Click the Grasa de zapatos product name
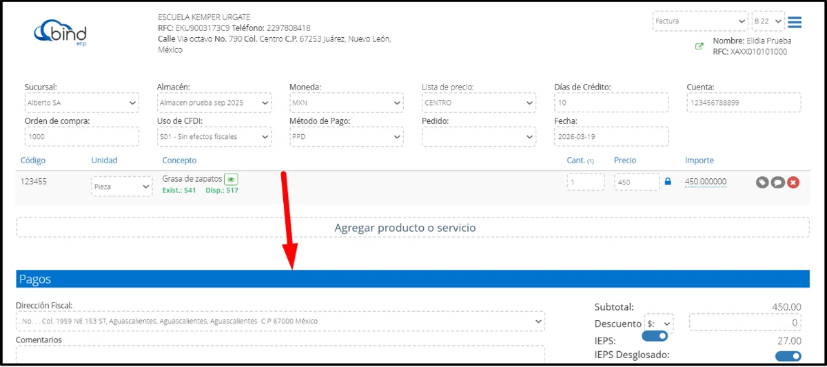827x367 pixels. [192, 178]
